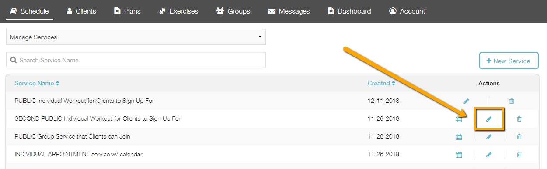Edit the first PUBLIC Individual Workout service

pos(466,101)
